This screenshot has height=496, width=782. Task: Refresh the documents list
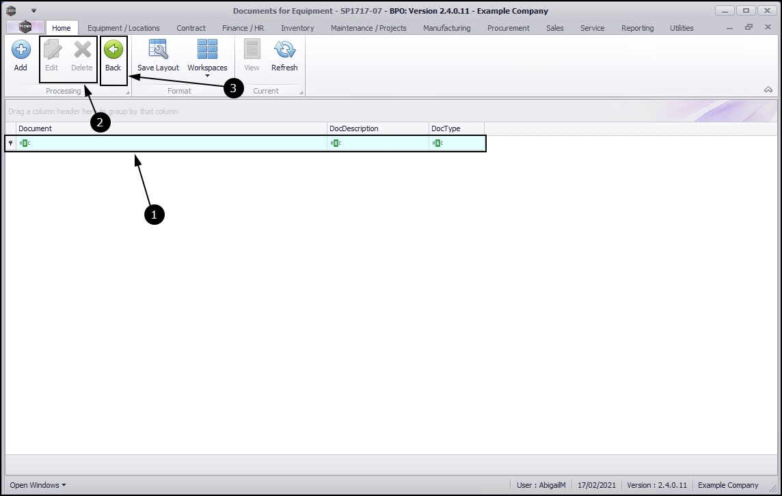(284, 56)
